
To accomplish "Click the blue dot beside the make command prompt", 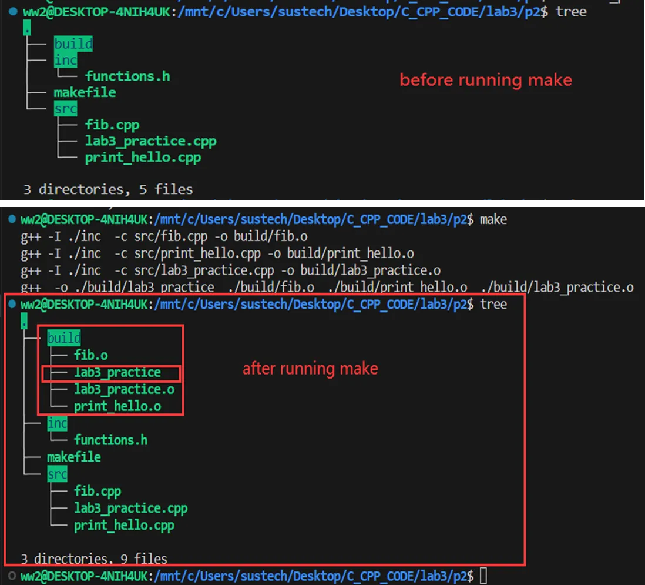I will coord(12,220).
